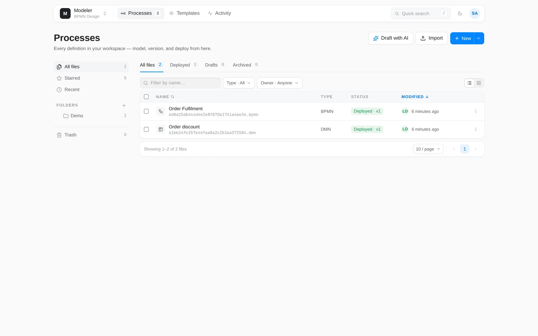Image resolution: width=538 pixels, height=336 pixels.
Task: Toggle dark mode moon icon
Action: (x=460, y=13)
